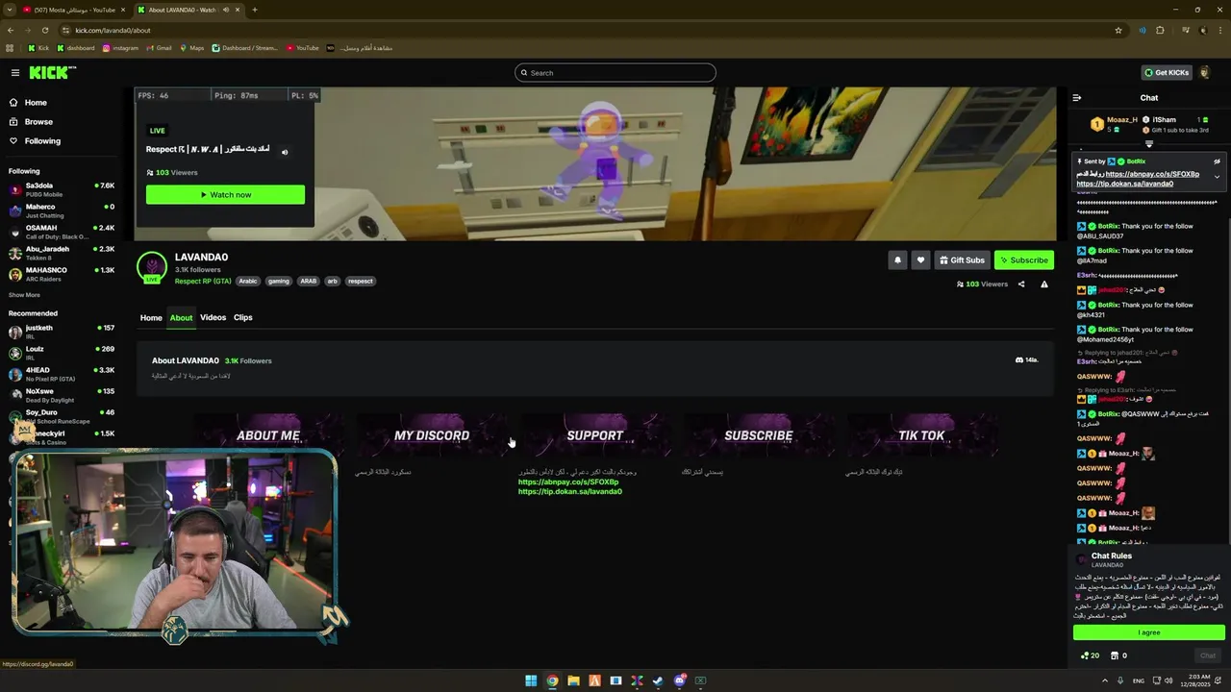Screen dimensions: 1231x692
Task: Switch to the channel Home tab
Action: 151,318
